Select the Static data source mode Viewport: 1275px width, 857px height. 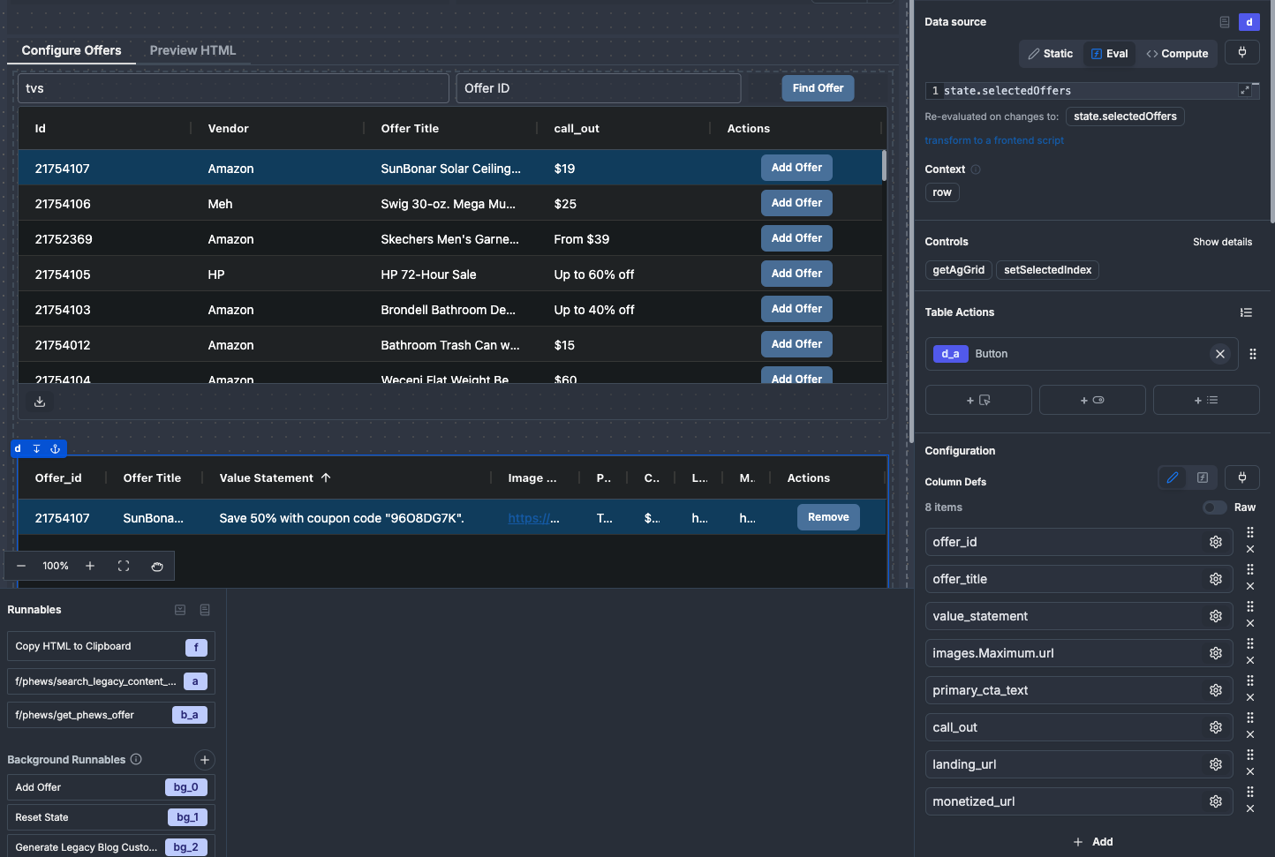pyautogui.click(x=1050, y=54)
